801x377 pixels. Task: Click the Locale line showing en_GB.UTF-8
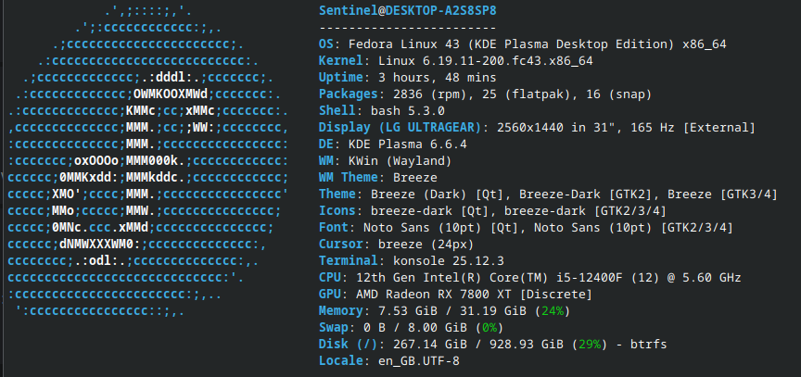point(389,361)
